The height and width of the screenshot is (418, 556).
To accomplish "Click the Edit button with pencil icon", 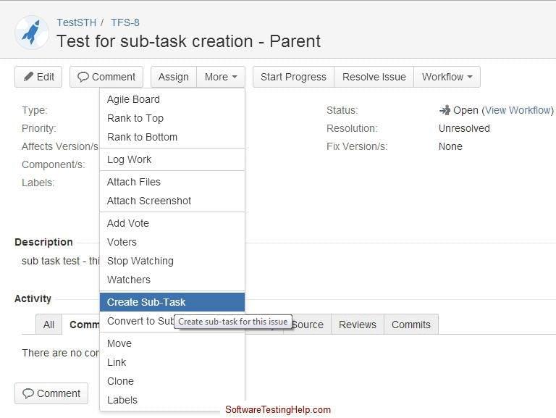I will click(x=38, y=77).
